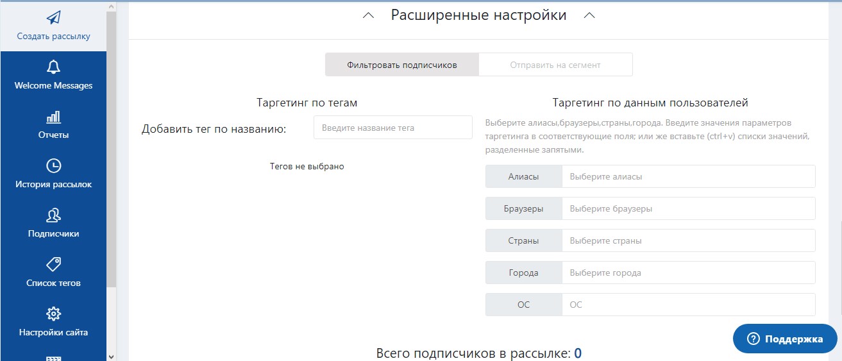Click Тегов не выбрано text
This screenshot has height=361, width=842.
click(x=307, y=166)
